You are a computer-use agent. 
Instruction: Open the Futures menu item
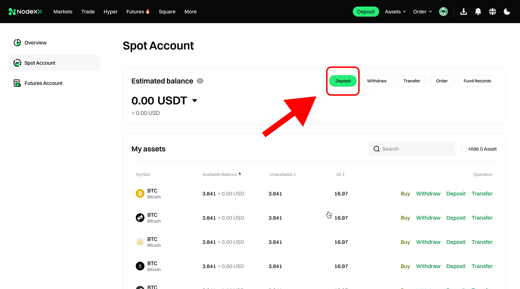coord(138,12)
